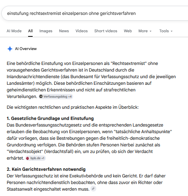Click the paragraph starting 'Eine behördliche Einstufung'
The image size is (188, 196).
[91, 80]
